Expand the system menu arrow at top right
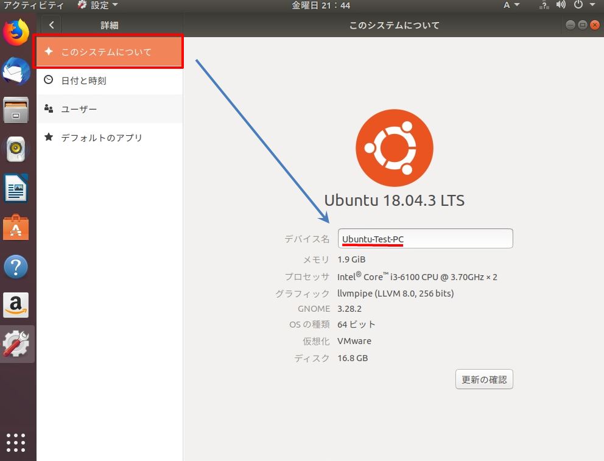The image size is (604, 461). [x=593, y=5]
